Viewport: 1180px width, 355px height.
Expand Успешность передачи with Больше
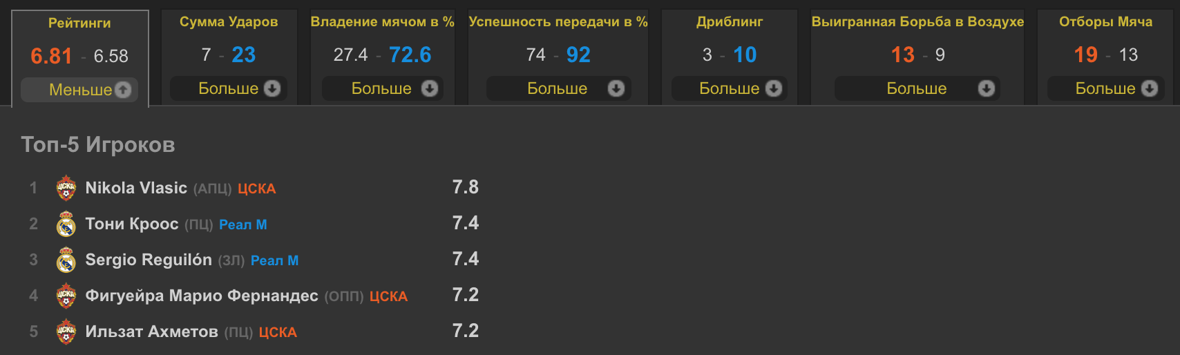558,88
